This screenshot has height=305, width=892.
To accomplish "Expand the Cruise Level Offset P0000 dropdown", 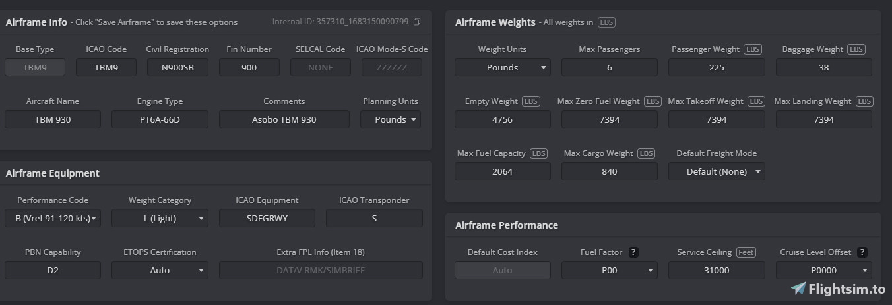I will [x=823, y=270].
